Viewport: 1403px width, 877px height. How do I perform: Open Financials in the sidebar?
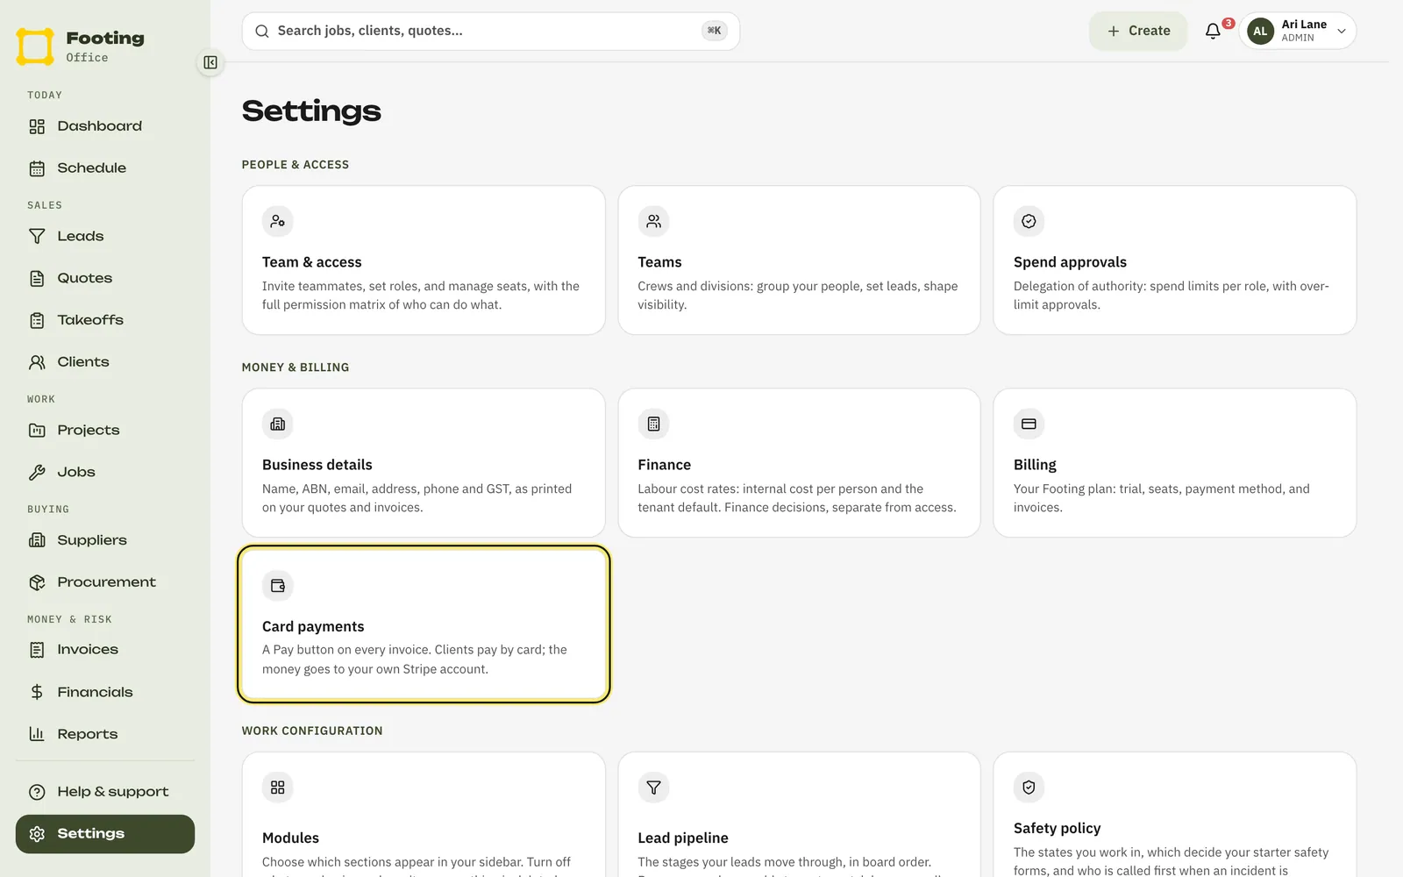click(105, 692)
